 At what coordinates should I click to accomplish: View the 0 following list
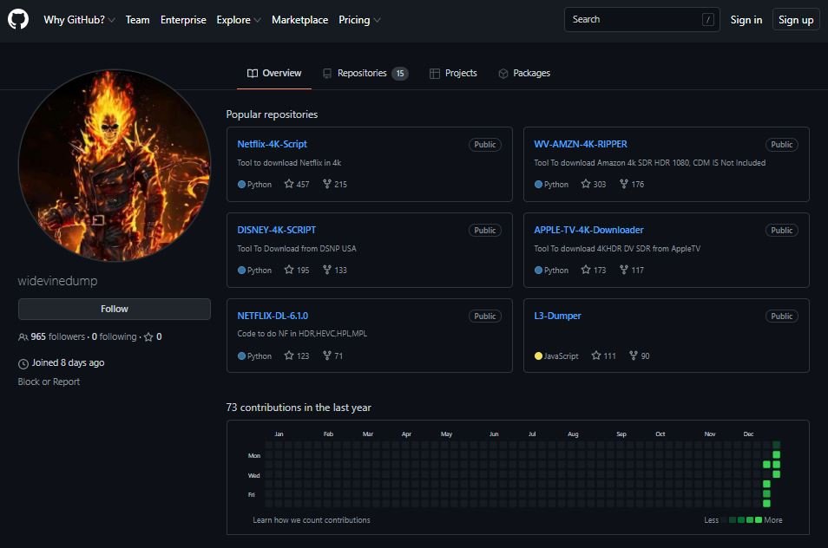point(114,336)
